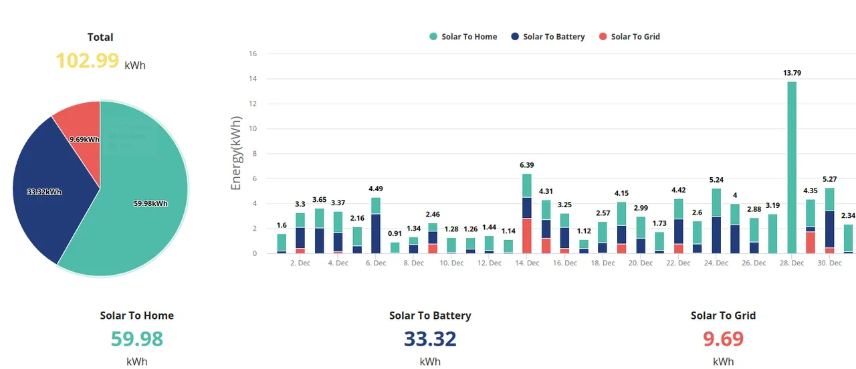Click the 1.6 bar for 1 Dec
The image size is (856, 369).
(282, 243)
